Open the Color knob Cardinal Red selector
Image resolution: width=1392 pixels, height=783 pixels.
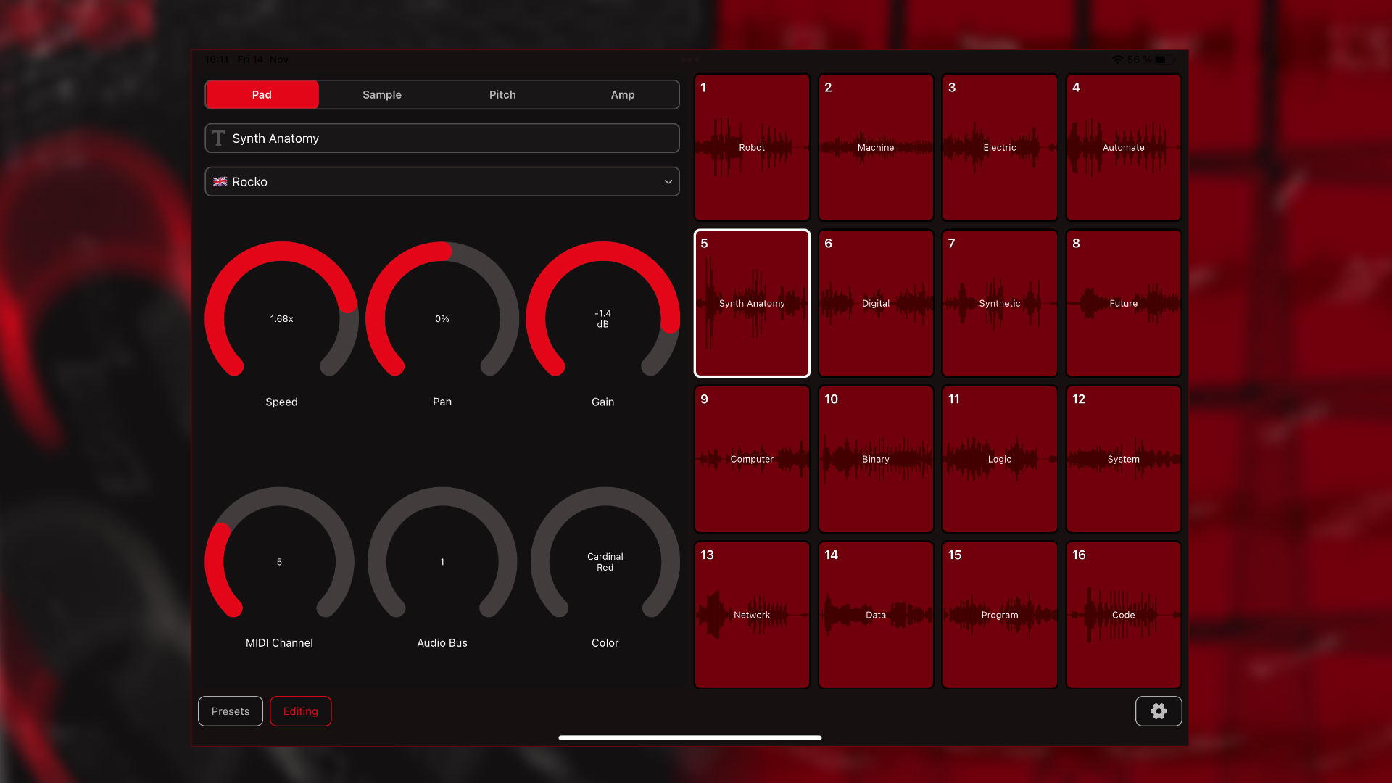point(605,561)
